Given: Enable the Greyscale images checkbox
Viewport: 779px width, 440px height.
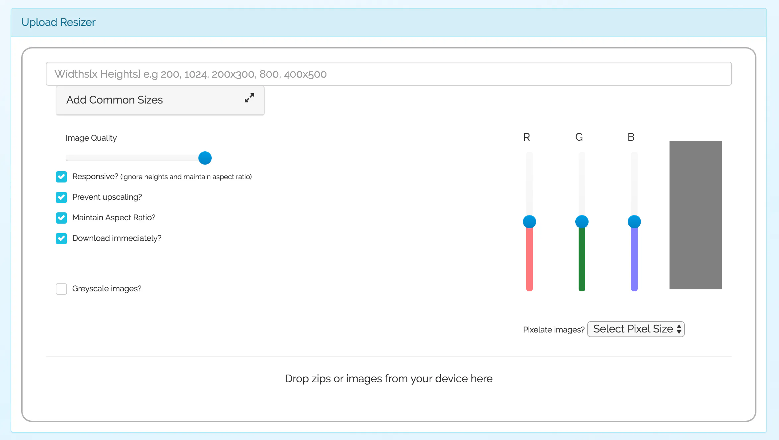Looking at the screenshot, I should pos(61,289).
